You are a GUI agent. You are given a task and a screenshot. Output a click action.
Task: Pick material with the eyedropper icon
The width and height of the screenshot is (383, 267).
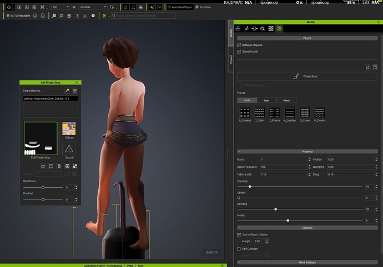(67, 91)
